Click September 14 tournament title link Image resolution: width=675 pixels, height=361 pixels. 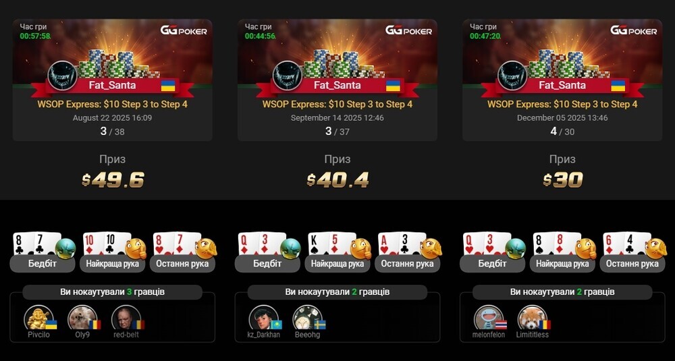click(337, 104)
